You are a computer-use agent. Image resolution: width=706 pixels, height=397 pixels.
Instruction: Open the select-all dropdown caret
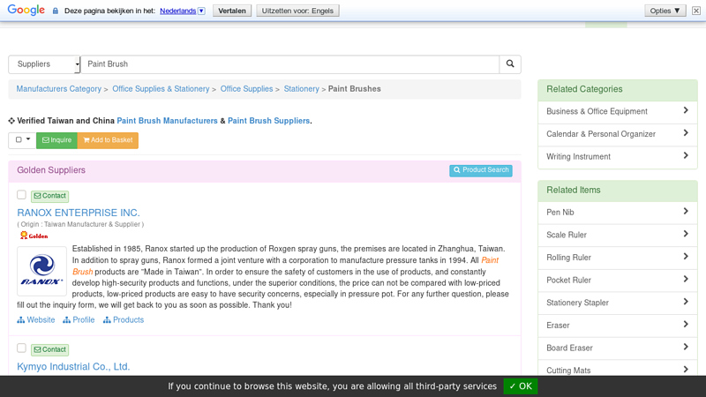click(28, 139)
